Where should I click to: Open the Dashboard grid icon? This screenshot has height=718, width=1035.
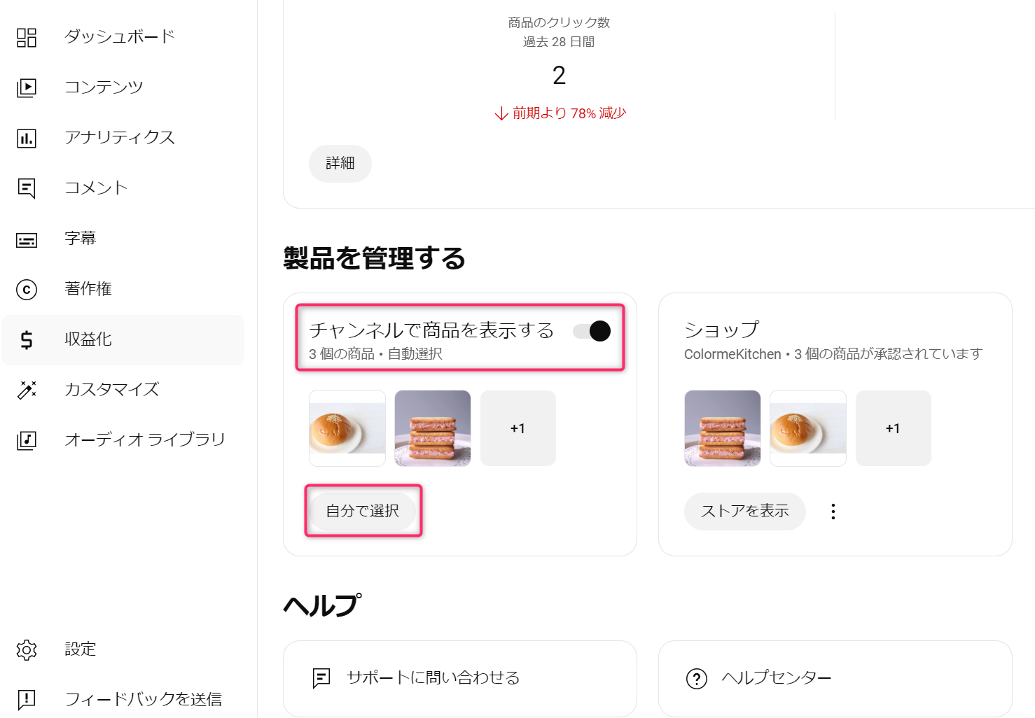click(27, 37)
